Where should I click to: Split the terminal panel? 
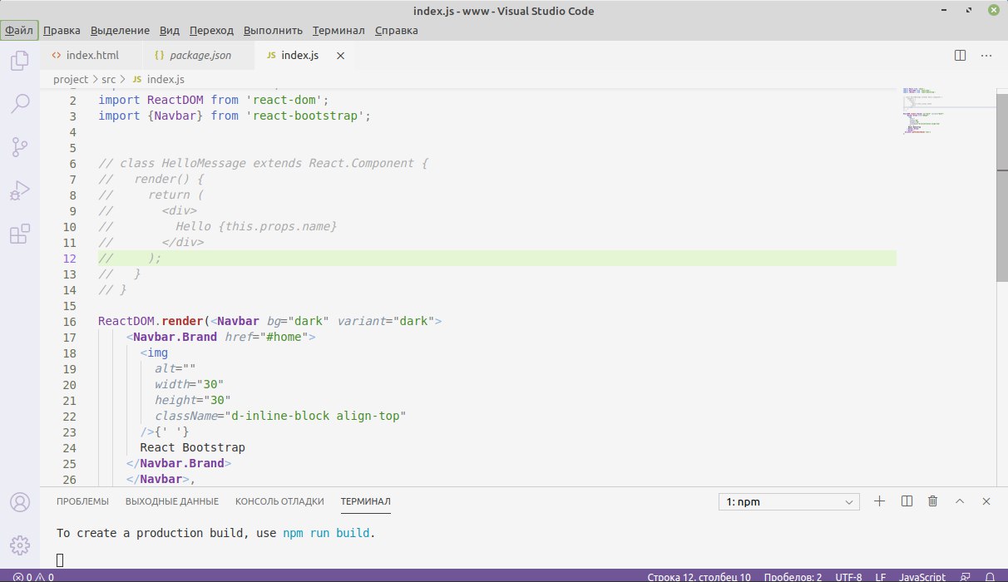pyautogui.click(x=907, y=501)
